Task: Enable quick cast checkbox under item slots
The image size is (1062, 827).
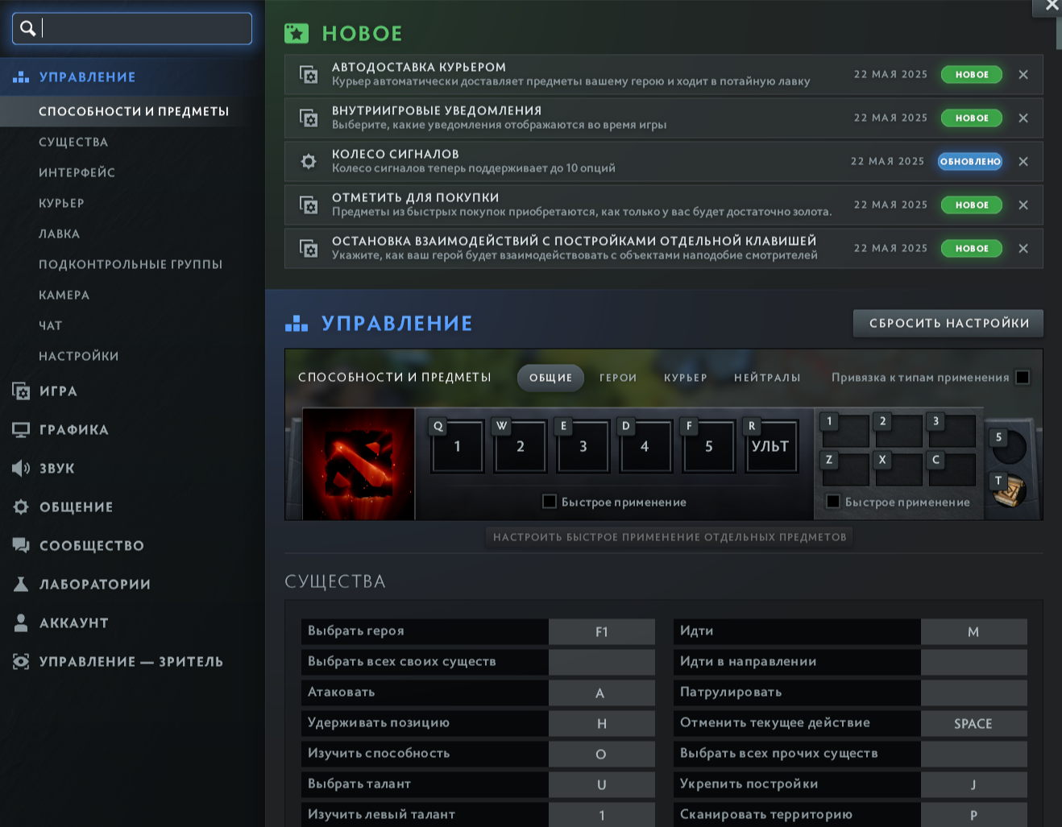Action: tap(833, 502)
